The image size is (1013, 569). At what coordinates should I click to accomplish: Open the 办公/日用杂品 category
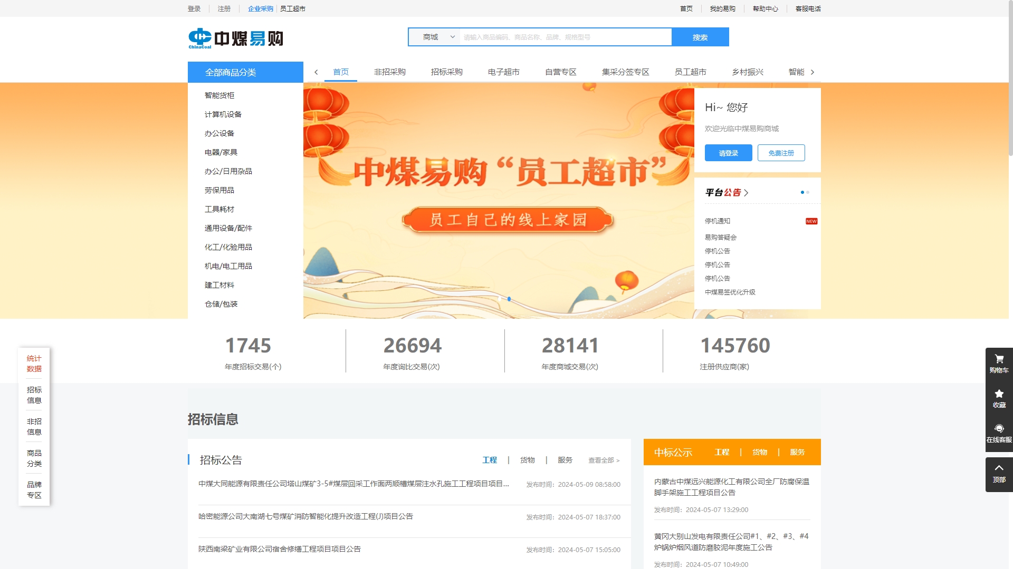(x=228, y=171)
